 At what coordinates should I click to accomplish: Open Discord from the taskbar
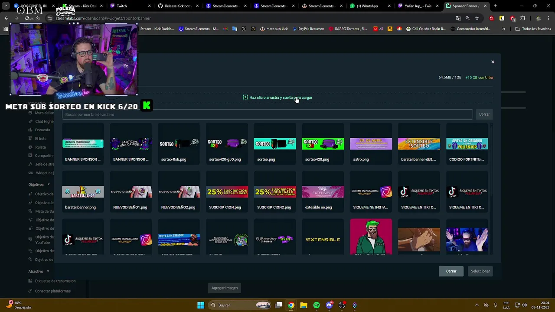329,305
